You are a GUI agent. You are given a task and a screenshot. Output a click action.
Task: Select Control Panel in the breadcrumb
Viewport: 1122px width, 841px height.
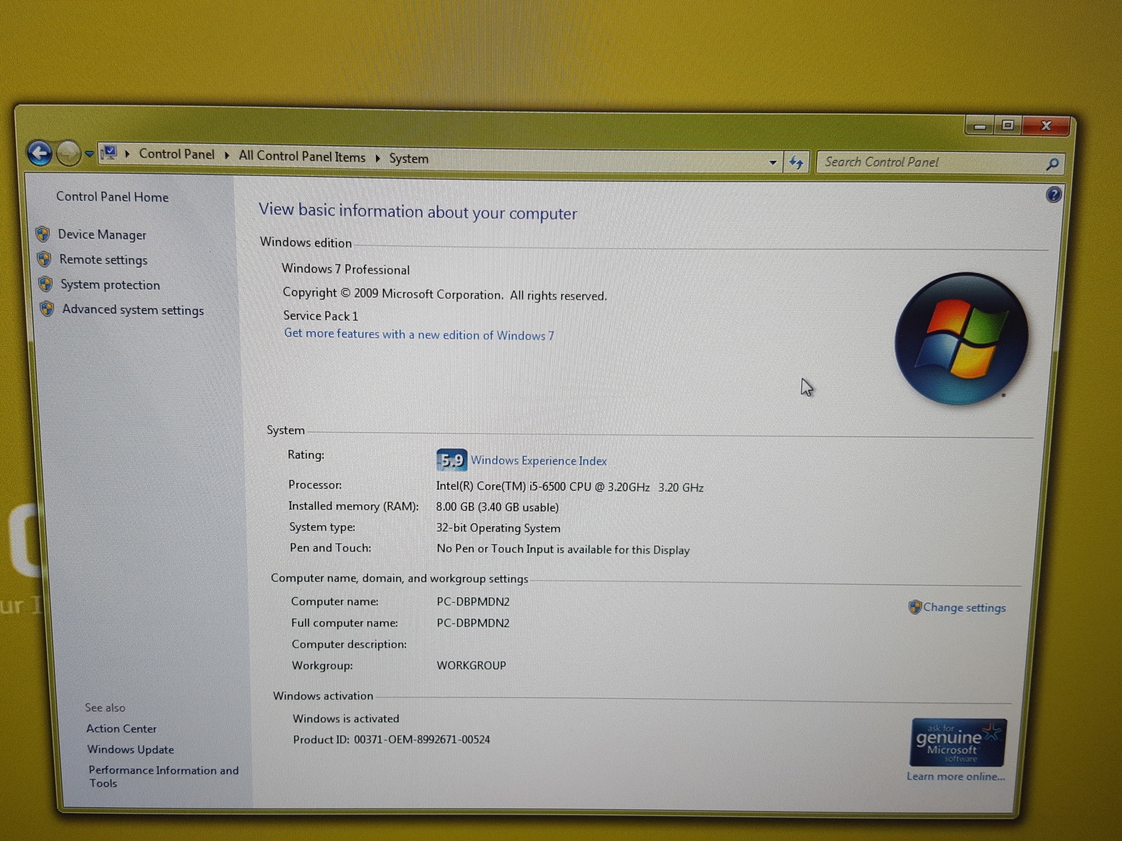177,154
